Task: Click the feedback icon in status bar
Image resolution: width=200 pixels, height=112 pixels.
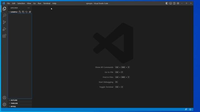Action: point(186,109)
